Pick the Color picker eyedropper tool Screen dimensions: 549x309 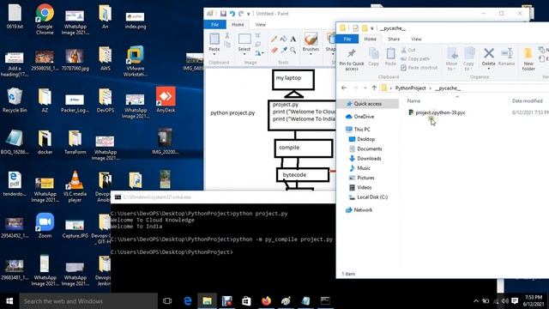(284, 51)
